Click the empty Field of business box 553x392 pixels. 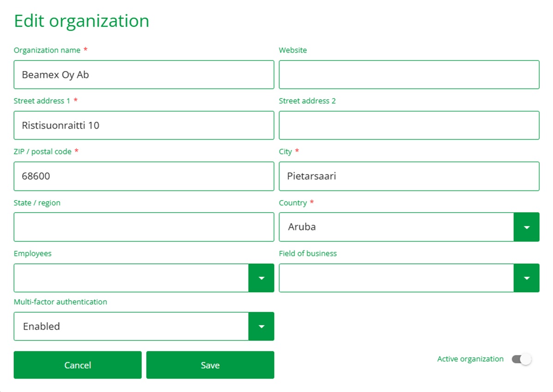click(x=396, y=278)
